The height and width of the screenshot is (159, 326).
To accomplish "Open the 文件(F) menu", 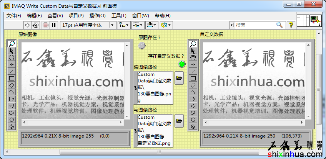I will click(14, 16).
